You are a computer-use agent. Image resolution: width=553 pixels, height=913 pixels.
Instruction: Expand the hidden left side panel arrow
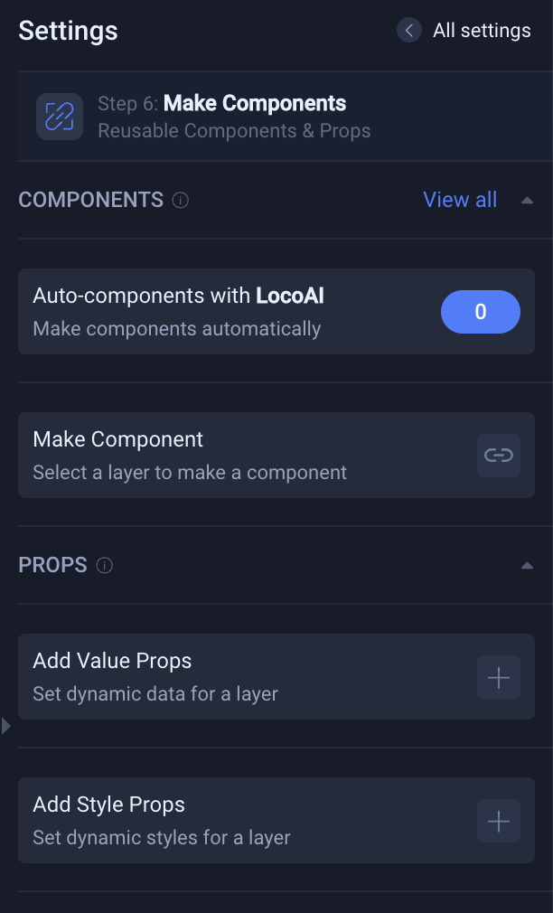[5, 725]
